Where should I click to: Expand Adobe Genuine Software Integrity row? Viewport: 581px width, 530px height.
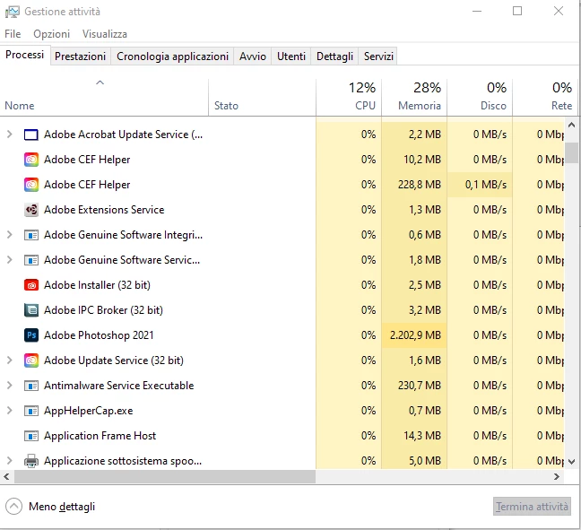pos(10,235)
